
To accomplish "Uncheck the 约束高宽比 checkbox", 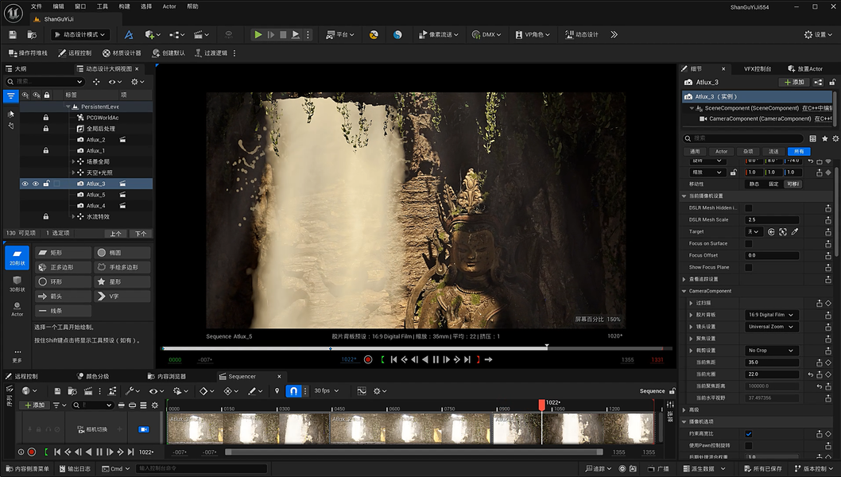I will click(748, 434).
